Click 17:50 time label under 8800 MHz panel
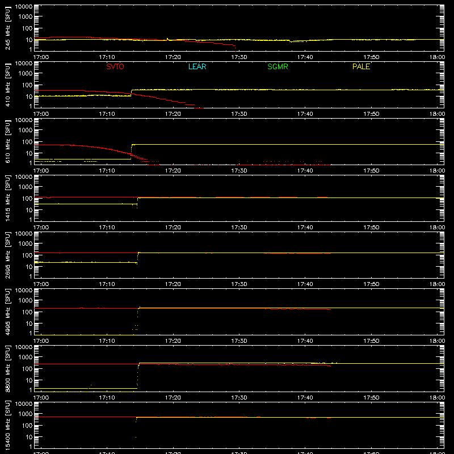This screenshot has height=454, width=454. (x=371, y=398)
